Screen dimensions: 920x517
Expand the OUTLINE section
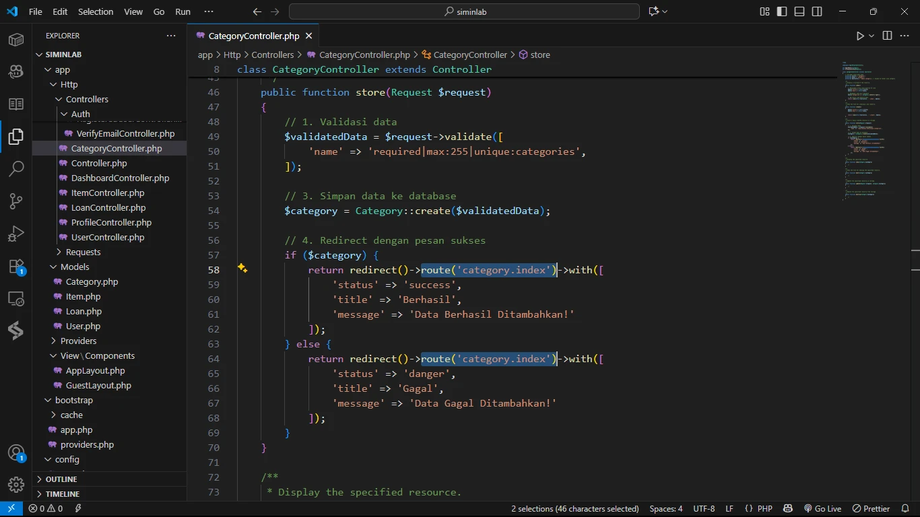[x=61, y=479]
